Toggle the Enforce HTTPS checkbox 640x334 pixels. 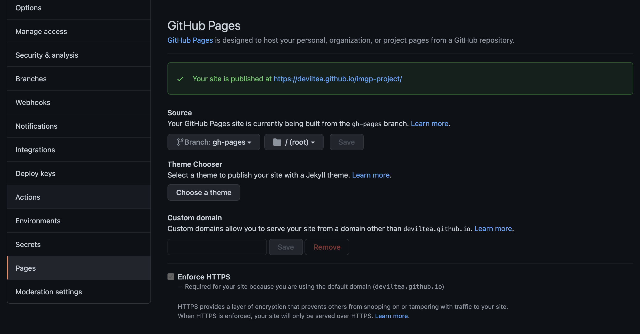(x=171, y=277)
